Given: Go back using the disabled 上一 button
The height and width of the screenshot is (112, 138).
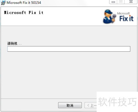Looking at the screenshot, I should (x=91, y=105).
